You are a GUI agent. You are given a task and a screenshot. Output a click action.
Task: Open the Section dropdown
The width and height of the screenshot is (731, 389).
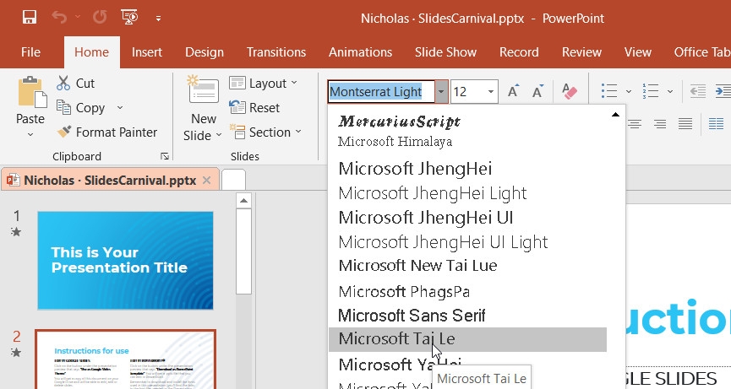tap(265, 132)
